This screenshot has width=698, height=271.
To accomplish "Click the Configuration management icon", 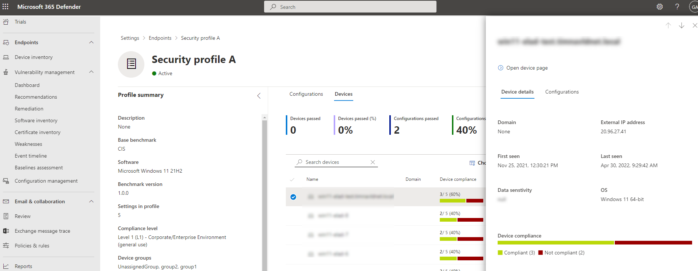I will point(6,181).
